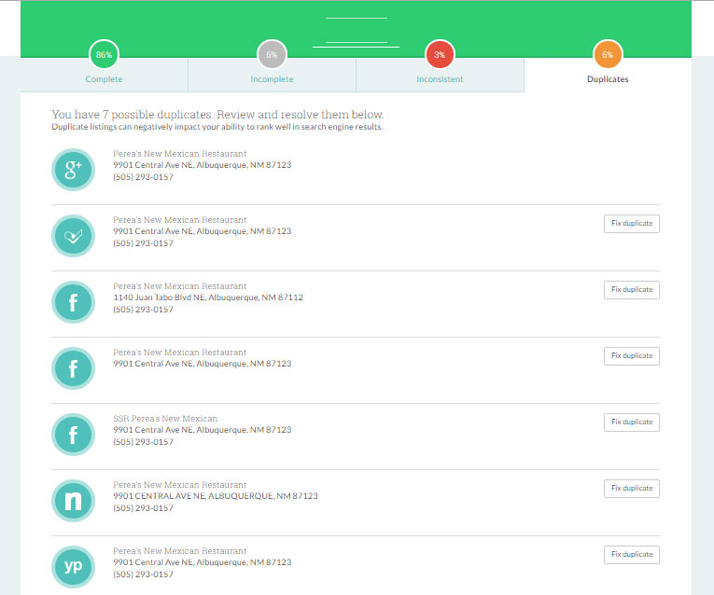The width and height of the screenshot is (714, 595).
Task: Click the red 3% Inconsistent badge
Action: click(440, 55)
